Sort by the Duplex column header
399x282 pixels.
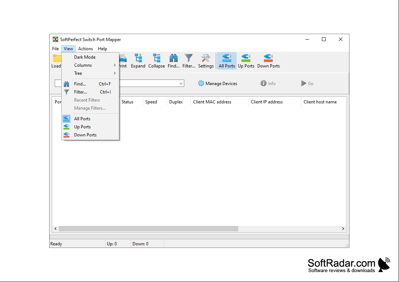pyautogui.click(x=179, y=102)
